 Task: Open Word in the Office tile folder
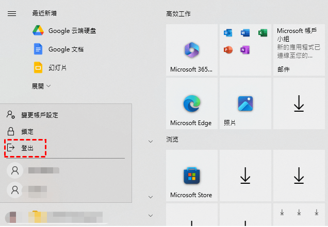[x=245, y=33]
